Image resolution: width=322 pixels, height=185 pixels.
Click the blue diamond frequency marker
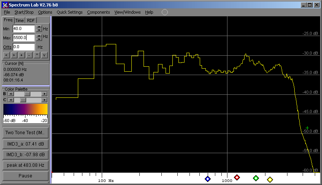click(208, 179)
